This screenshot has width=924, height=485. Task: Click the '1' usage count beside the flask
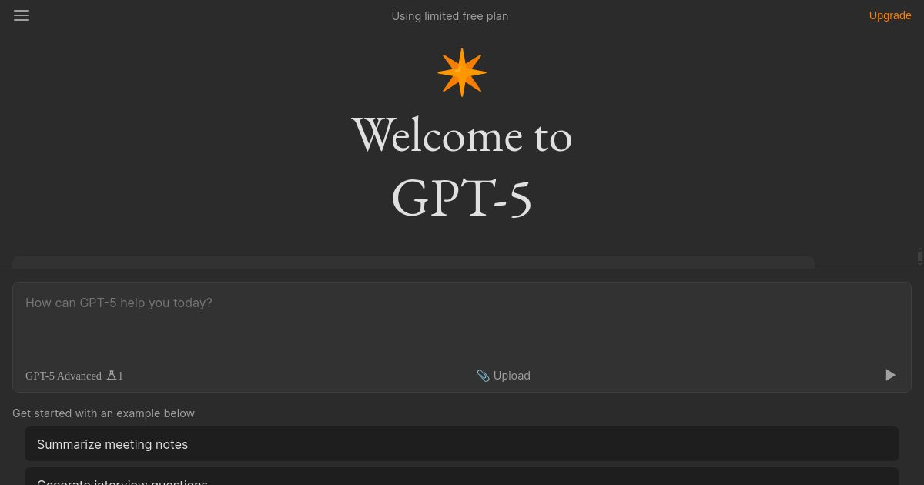tap(120, 376)
